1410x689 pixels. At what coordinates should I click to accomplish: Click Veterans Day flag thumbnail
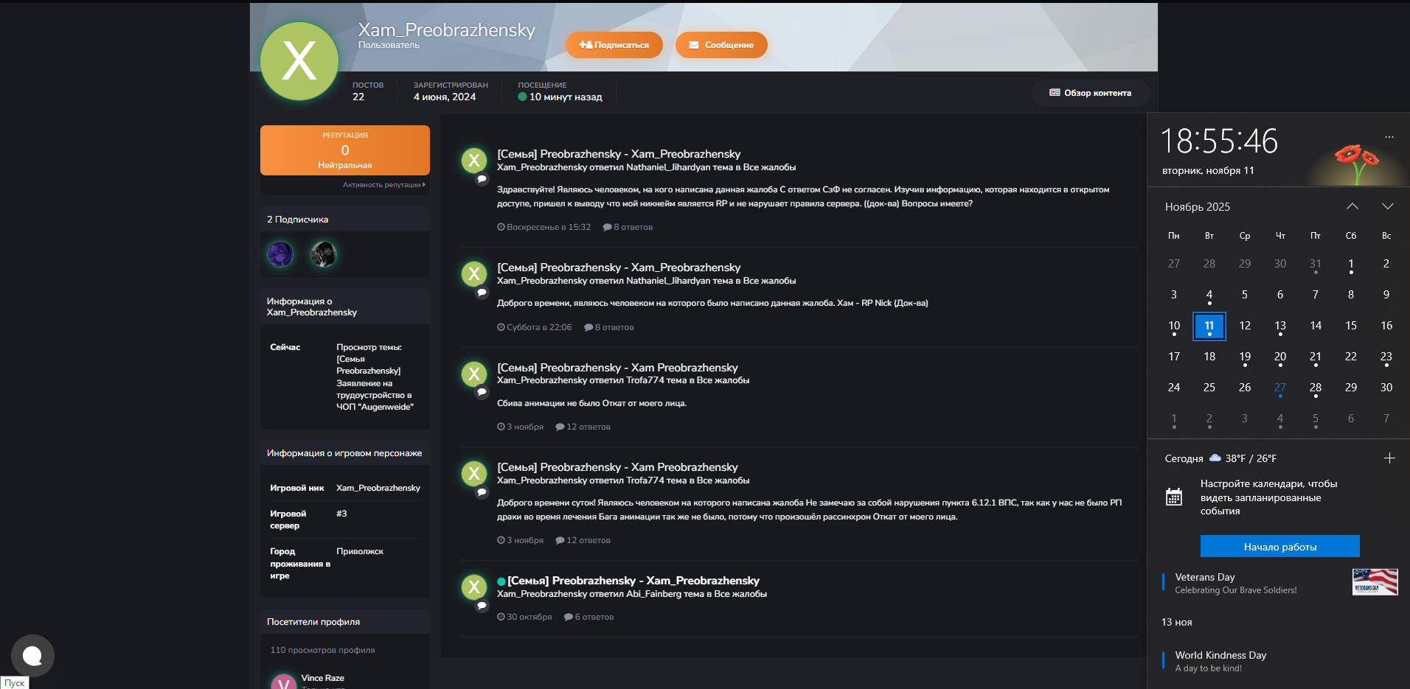point(1375,582)
